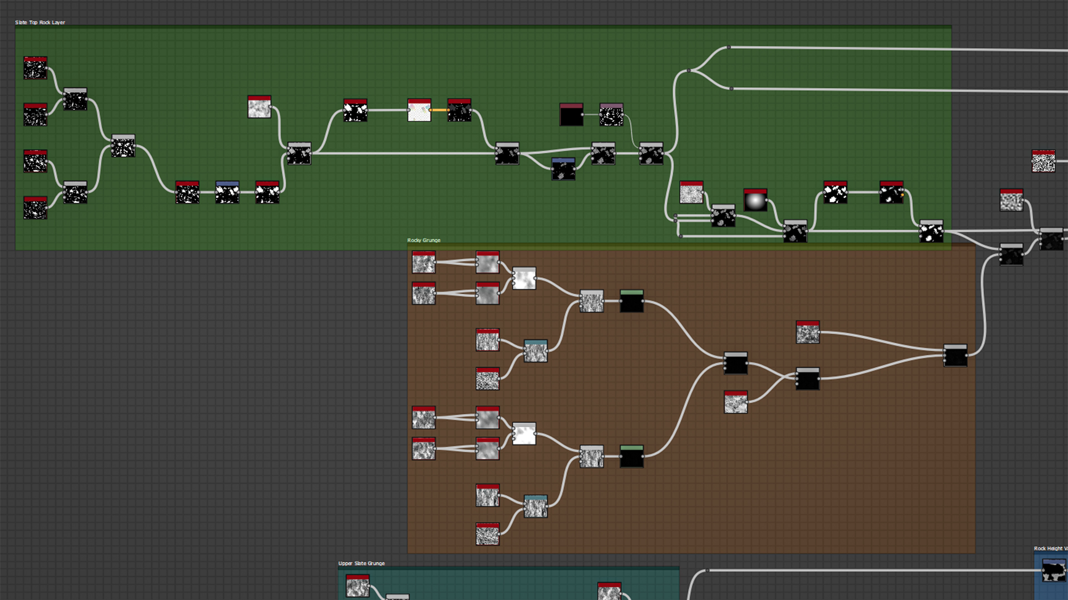Select the lower grey blend before the green-header node
The width and height of the screenshot is (1068, 600).
[x=592, y=456]
